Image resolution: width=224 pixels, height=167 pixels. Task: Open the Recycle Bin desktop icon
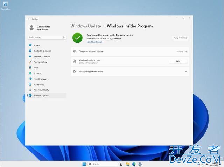5,6
